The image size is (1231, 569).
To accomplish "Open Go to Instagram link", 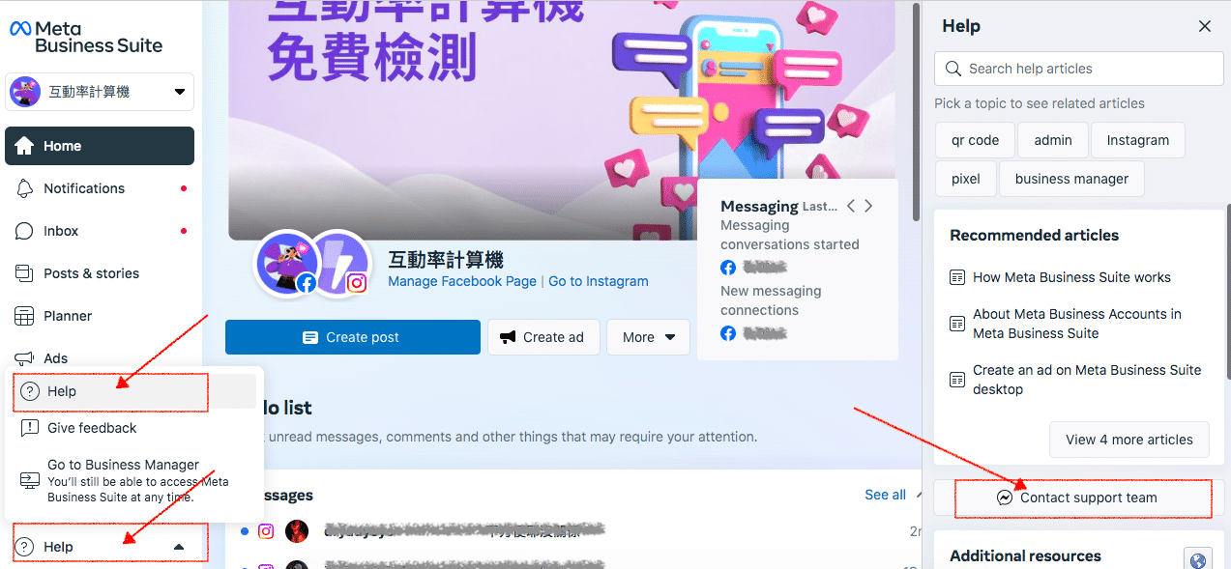I will click(599, 281).
